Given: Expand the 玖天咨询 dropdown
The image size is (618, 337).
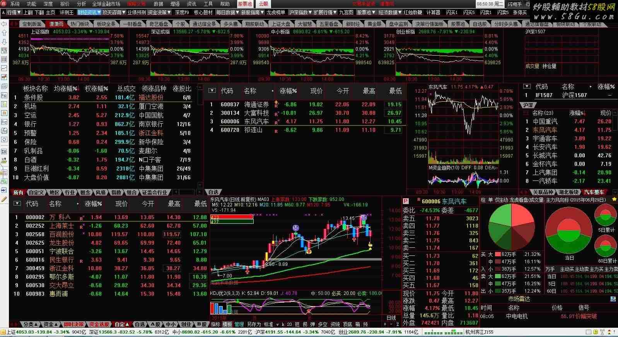Looking at the screenshot, I should click(114, 12).
